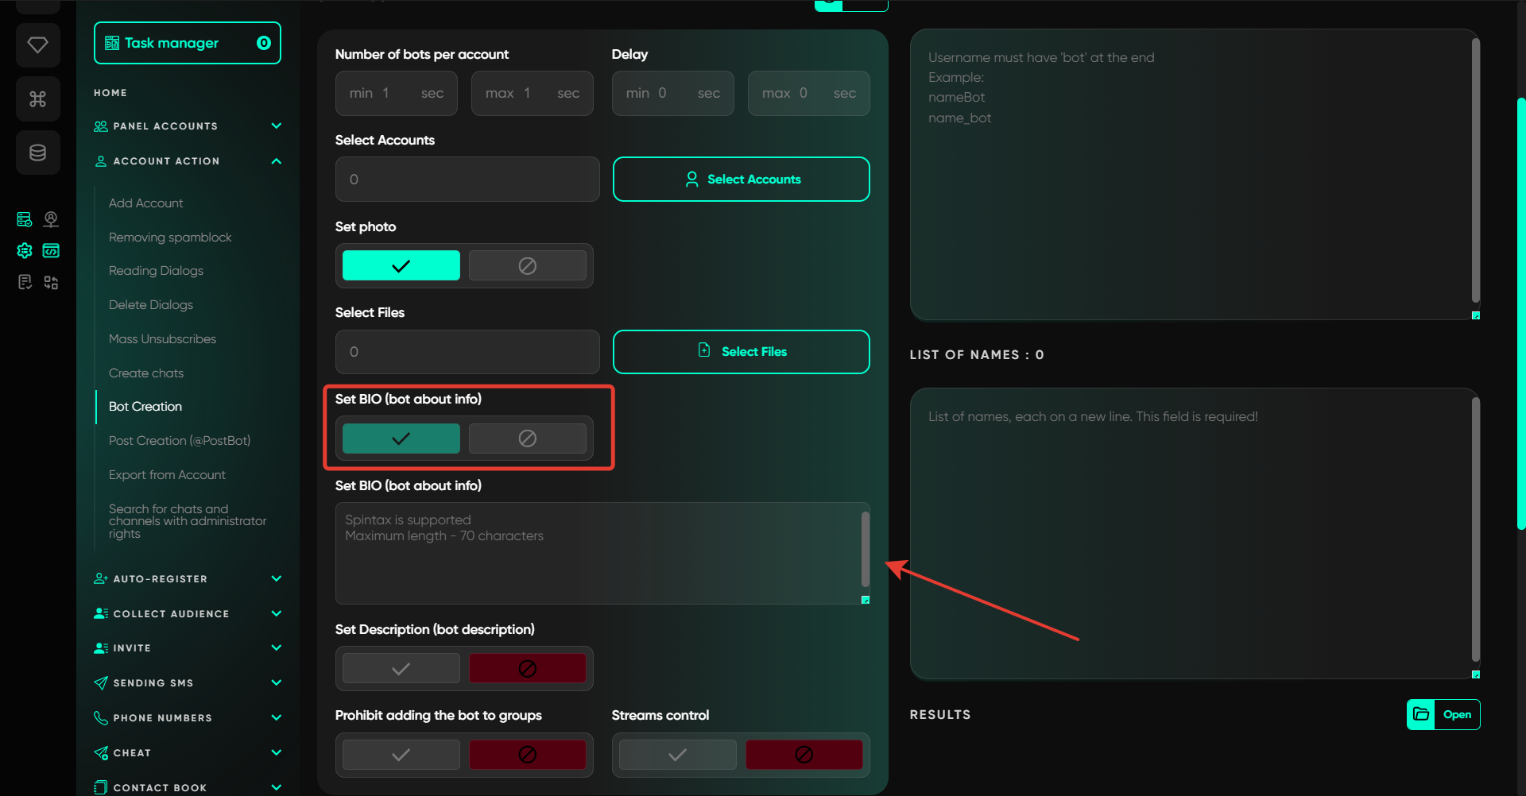Viewport: 1526px width, 796px height.
Task: Enable Set Description with checkmark toggle
Action: click(401, 669)
